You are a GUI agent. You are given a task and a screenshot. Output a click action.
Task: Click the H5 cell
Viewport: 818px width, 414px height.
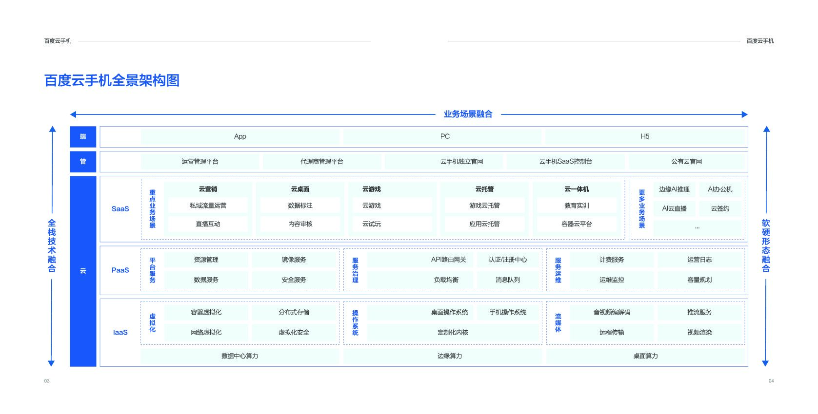[645, 136]
